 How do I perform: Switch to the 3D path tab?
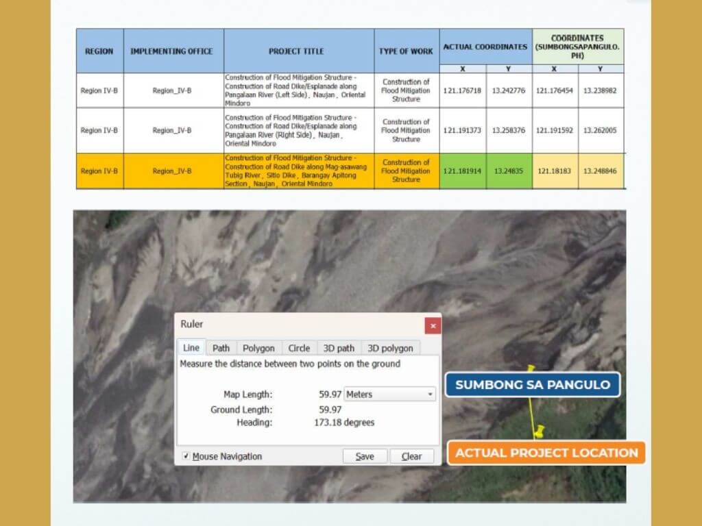[339, 348]
